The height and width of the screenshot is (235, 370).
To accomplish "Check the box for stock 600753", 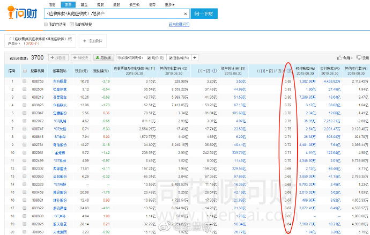I will (x=24, y=81).
